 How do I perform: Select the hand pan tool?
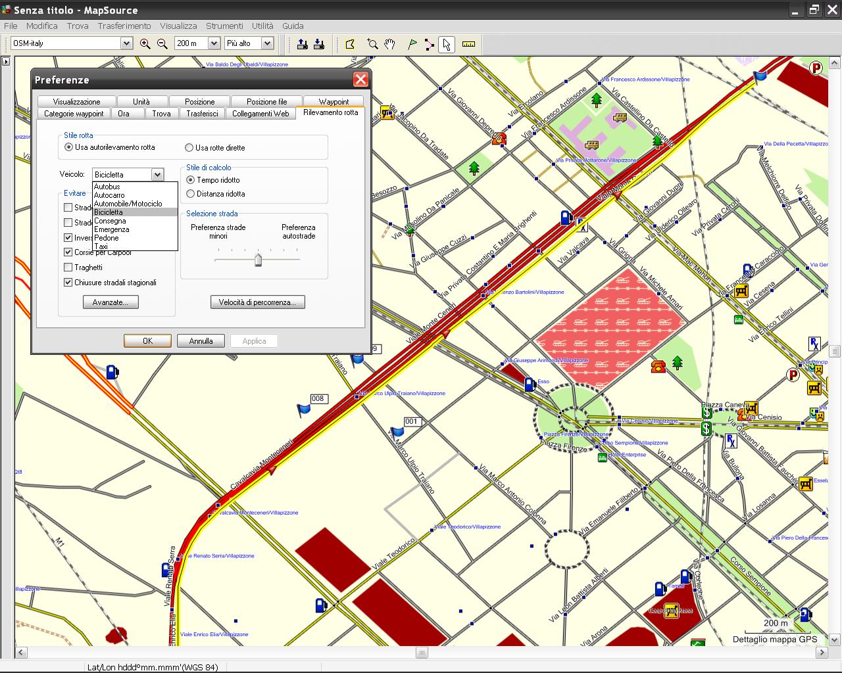pyautogui.click(x=390, y=44)
